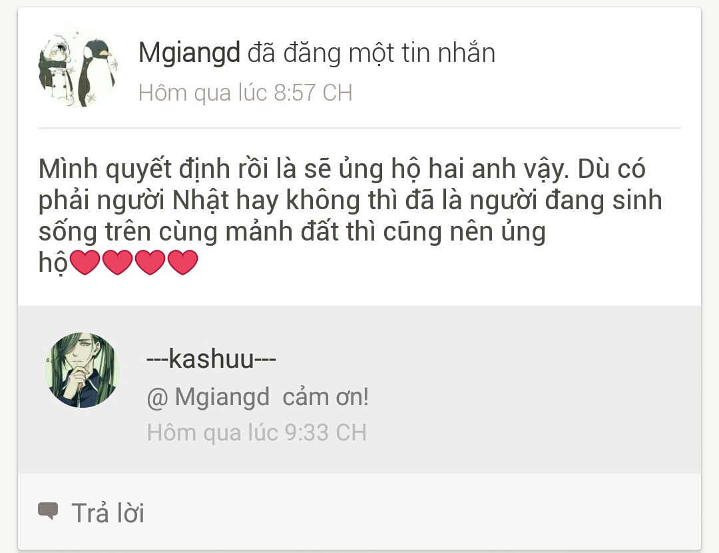The height and width of the screenshot is (553, 719).
Task: Click the post timestamp Hôm qua lúc 8:57 CH
Action: (245, 93)
